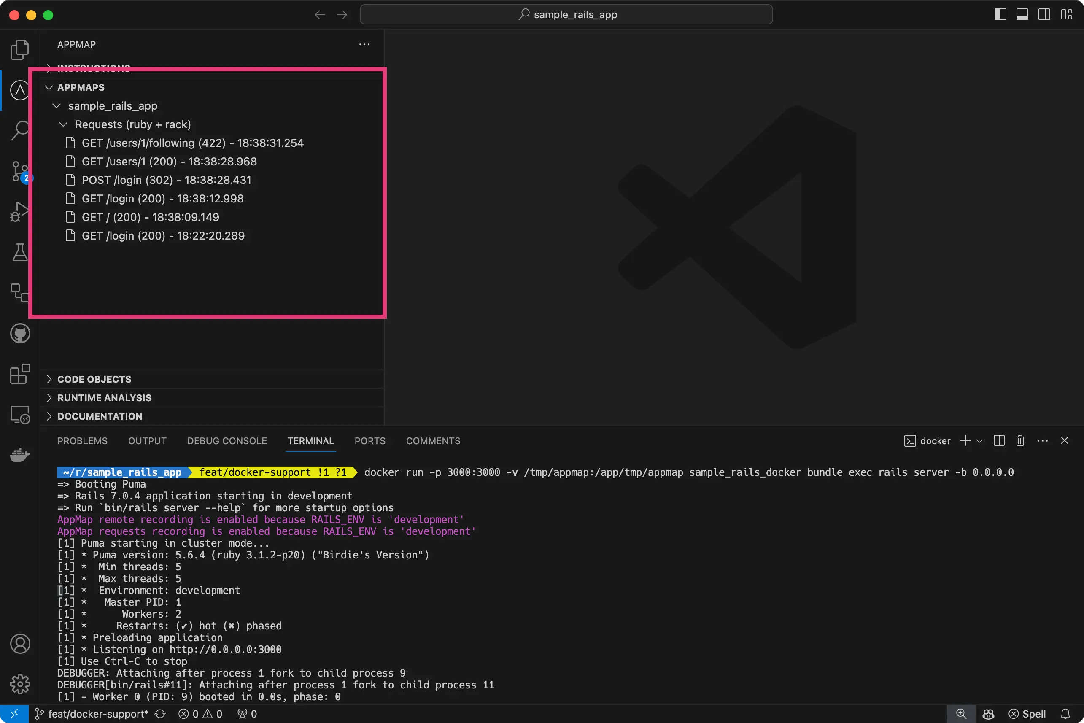
Task: Split the terminal pane
Action: tap(999, 441)
